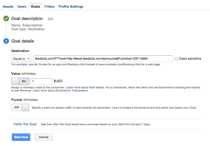Go to the Filters tab

(49, 6)
